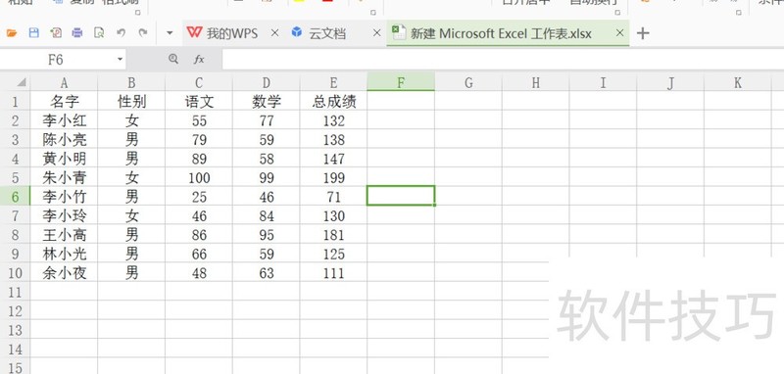
Task: Click the 数学 score cell 95
Action: (x=267, y=235)
